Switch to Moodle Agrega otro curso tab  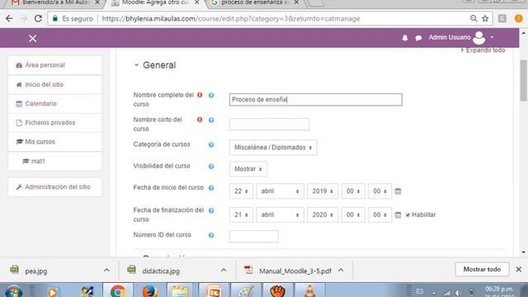coord(155,2)
